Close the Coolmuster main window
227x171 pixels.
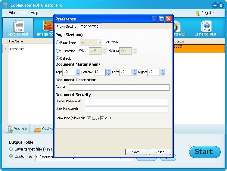[x=221, y=6]
